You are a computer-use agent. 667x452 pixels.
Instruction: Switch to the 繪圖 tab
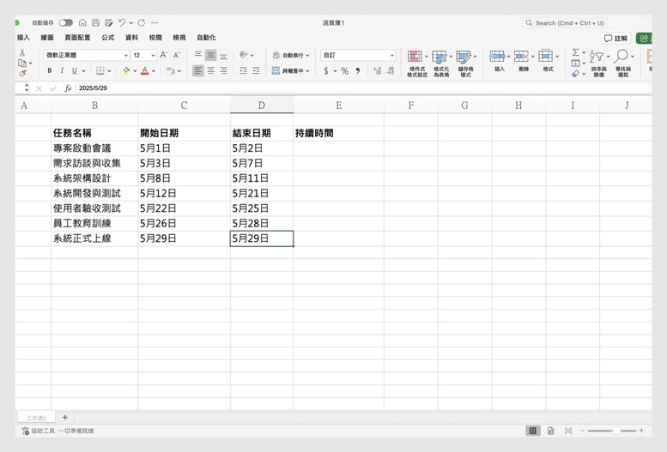(47, 38)
